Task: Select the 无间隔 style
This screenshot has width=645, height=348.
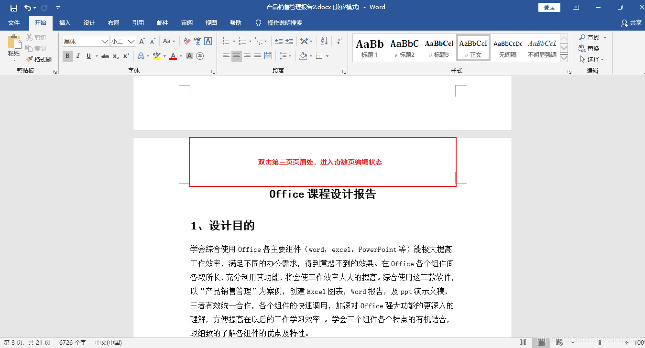Action: click(x=508, y=48)
